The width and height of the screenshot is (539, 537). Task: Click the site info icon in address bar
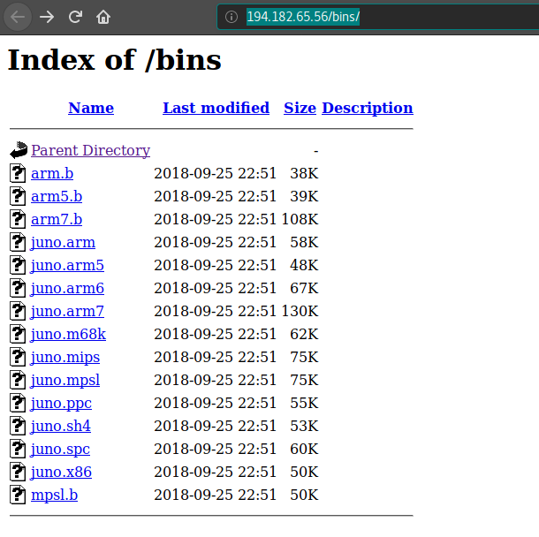pos(232,17)
